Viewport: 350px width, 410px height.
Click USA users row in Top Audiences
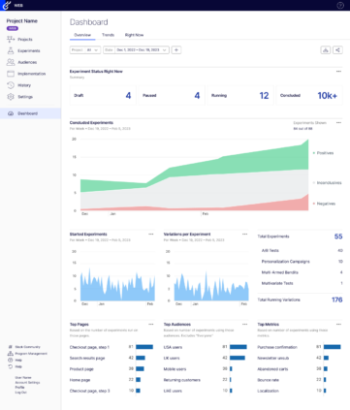click(206, 347)
